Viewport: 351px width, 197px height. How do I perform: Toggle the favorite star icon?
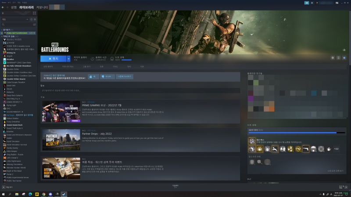click(x=344, y=58)
